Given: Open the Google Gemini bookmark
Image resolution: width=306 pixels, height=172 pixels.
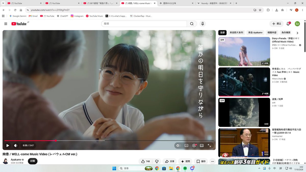Looking at the screenshot, I should [18, 16].
